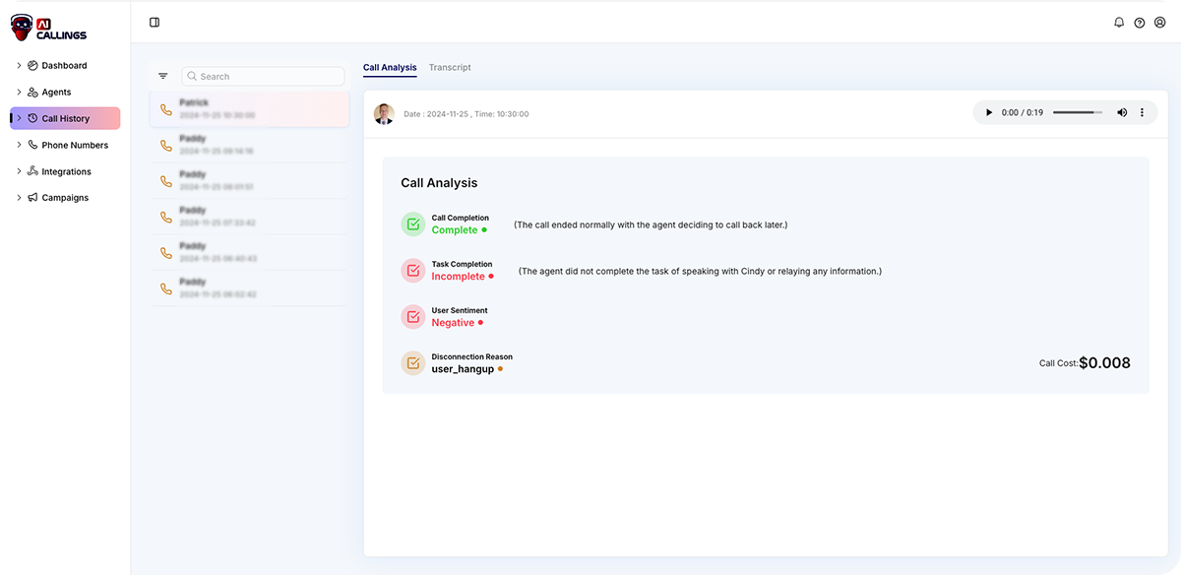The height and width of the screenshot is (575, 1181).
Task: Go to Integrations page
Action: point(66,172)
